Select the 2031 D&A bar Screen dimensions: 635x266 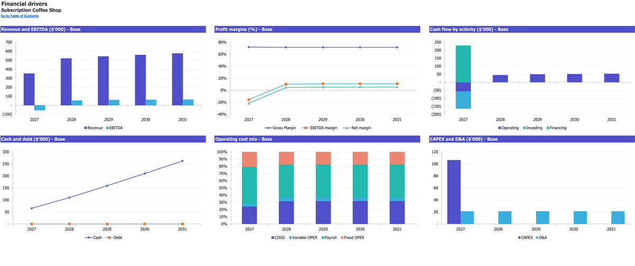tap(618, 218)
